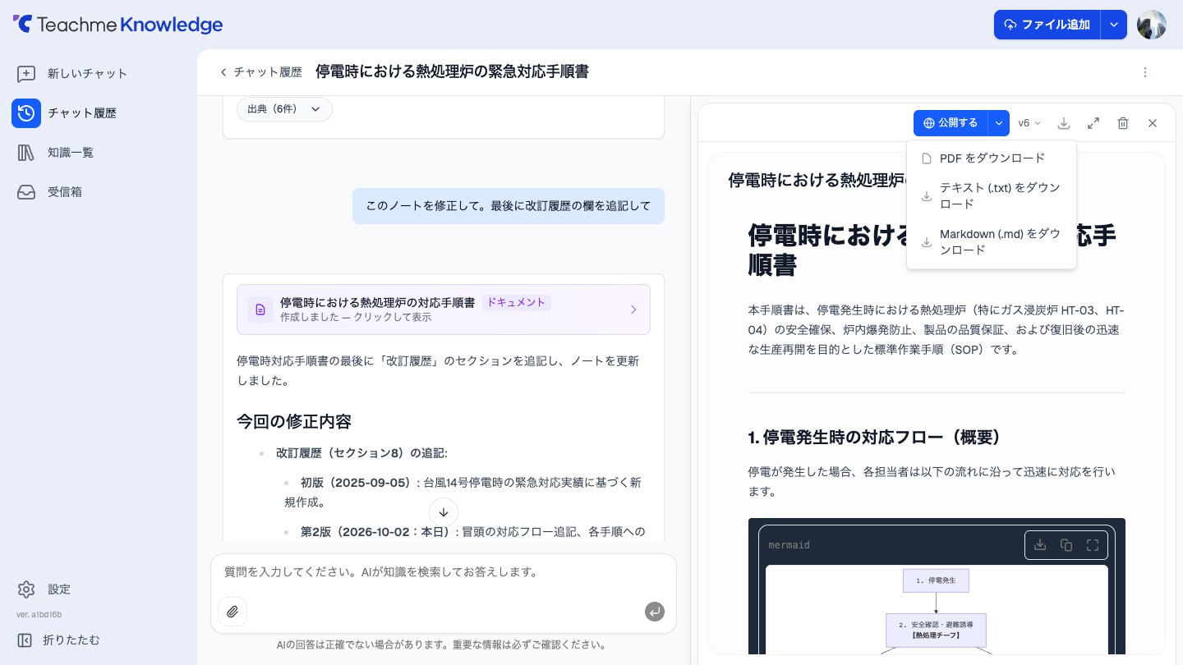Download the mermaid diagram icon

point(1040,545)
